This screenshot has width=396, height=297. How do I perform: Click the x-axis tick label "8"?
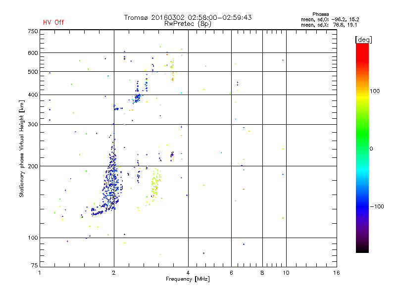coord(262,273)
